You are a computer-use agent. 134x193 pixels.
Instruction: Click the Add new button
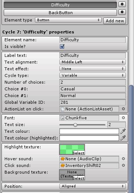point(115,21)
